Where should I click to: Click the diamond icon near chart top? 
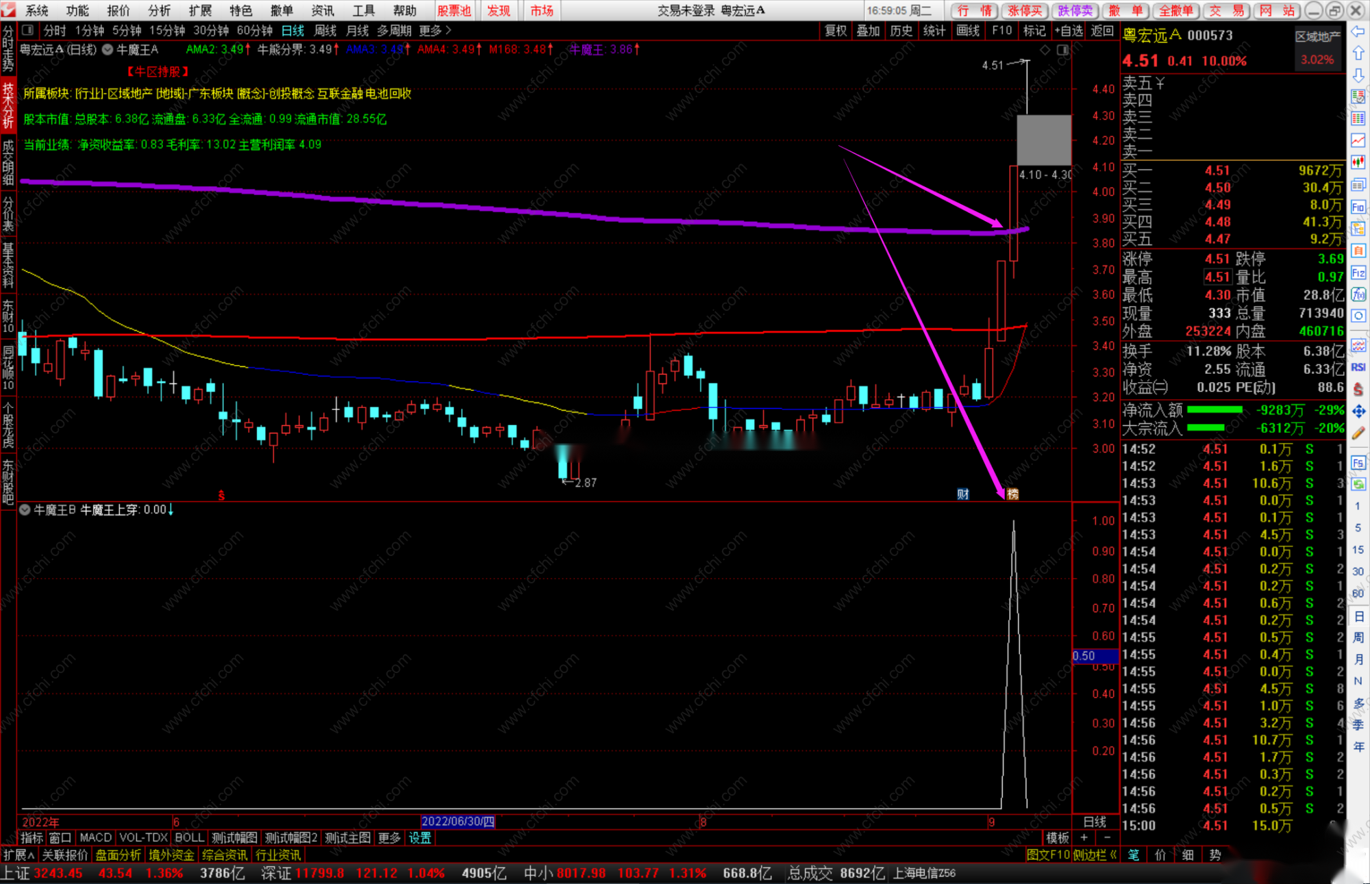point(1045,50)
